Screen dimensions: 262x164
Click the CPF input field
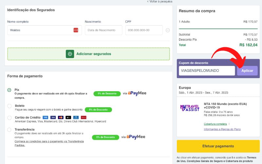pos(144,30)
